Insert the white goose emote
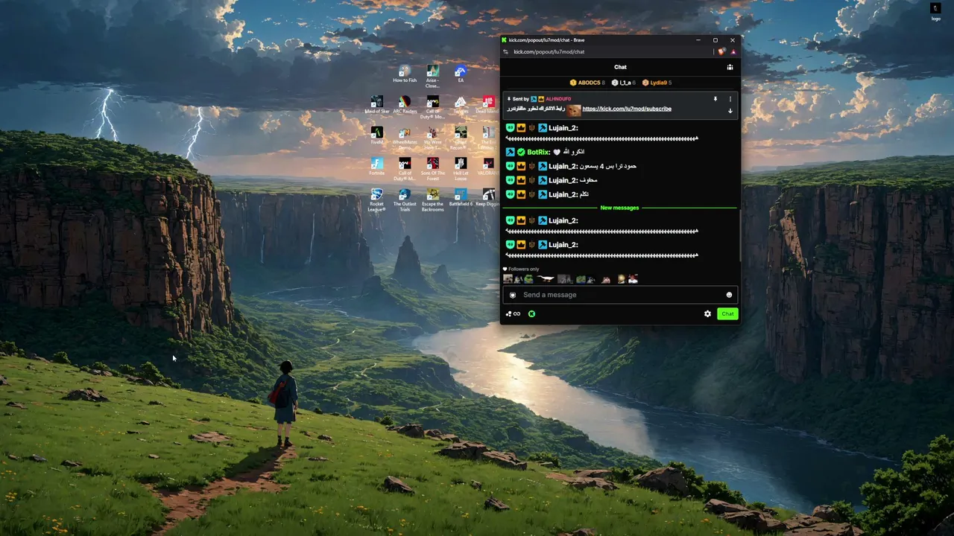Screen dimensions: 954x536 pos(546,279)
